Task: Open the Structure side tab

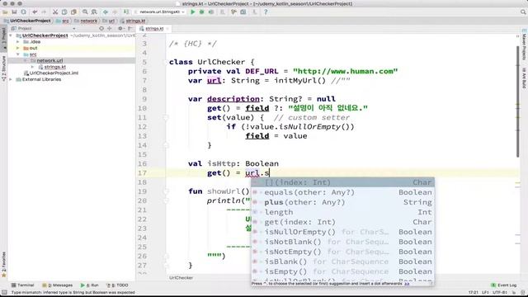Action: (x=3, y=68)
